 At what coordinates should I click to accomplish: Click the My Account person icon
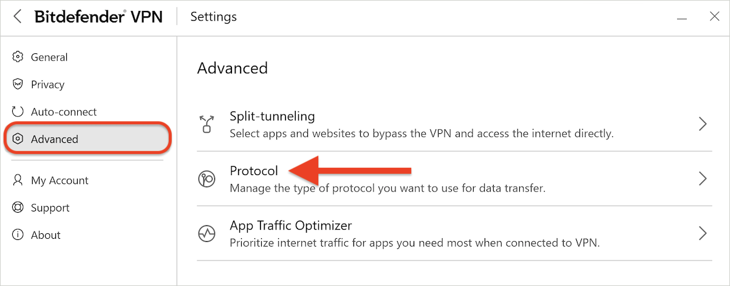click(x=18, y=181)
